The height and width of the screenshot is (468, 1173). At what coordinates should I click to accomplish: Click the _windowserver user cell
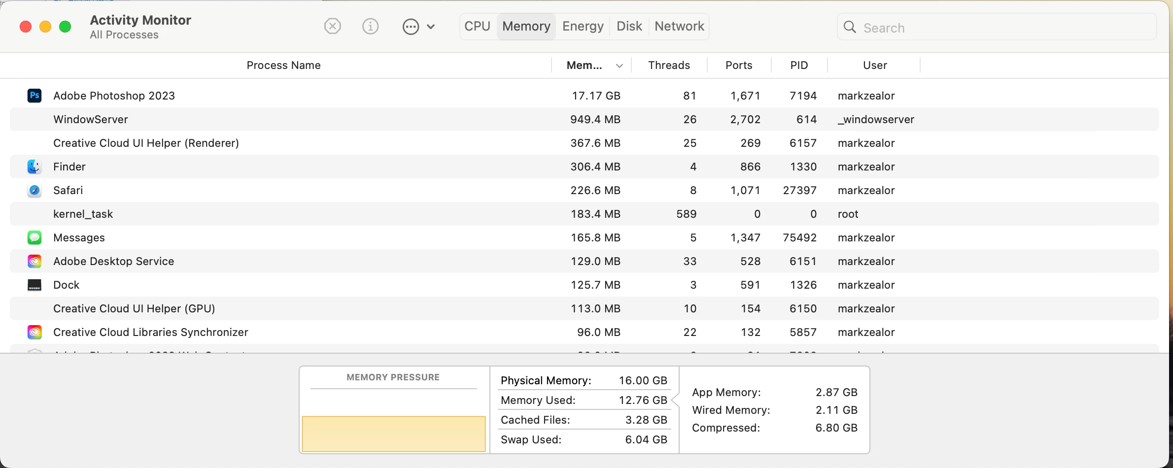pos(876,119)
